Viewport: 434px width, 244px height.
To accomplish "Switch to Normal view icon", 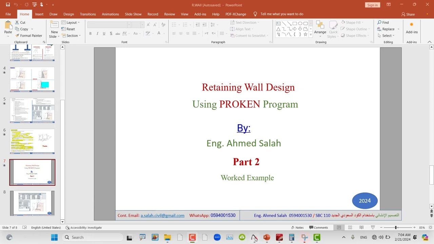I will [339, 227].
